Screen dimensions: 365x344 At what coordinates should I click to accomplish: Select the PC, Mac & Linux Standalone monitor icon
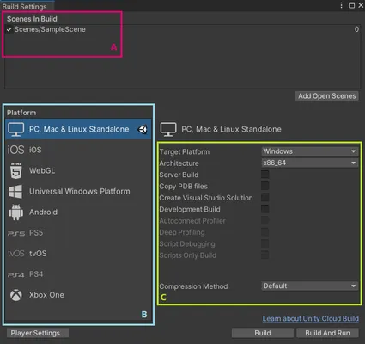coord(16,129)
